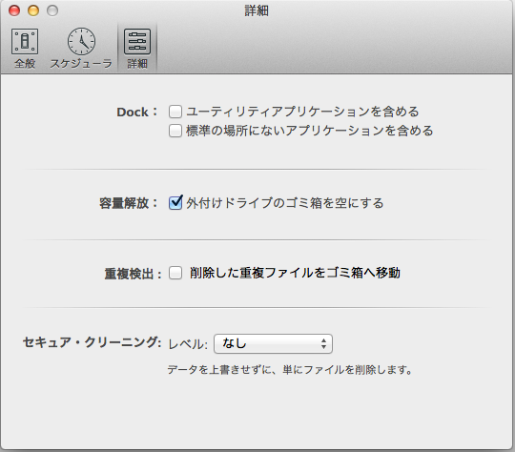Click the 全般 toolbar label text
Screen dimensions: 515x452
[25, 63]
